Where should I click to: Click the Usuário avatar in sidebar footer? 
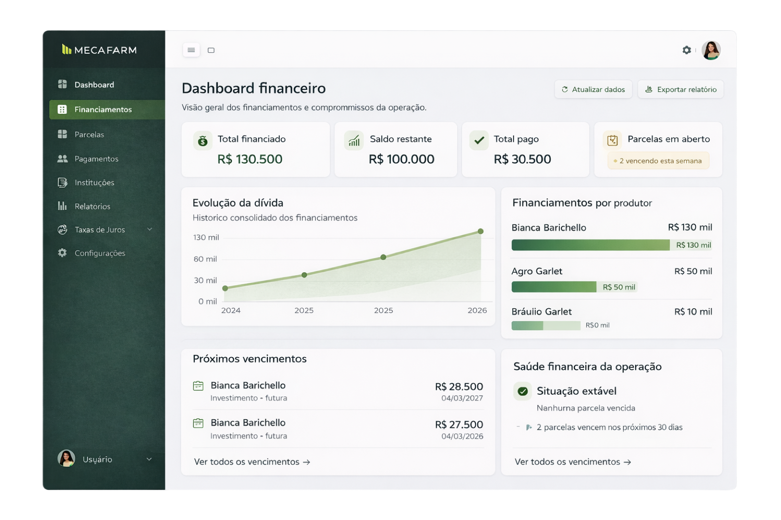[66, 459]
